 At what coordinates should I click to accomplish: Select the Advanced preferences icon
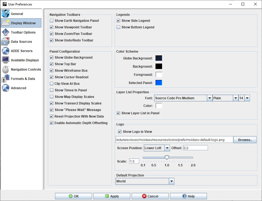(x=5, y=88)
